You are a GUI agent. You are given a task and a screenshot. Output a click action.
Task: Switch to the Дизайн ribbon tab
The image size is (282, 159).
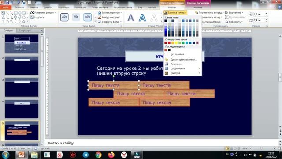click(48, 8)
